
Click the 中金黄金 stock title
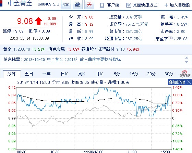[20, 4]
